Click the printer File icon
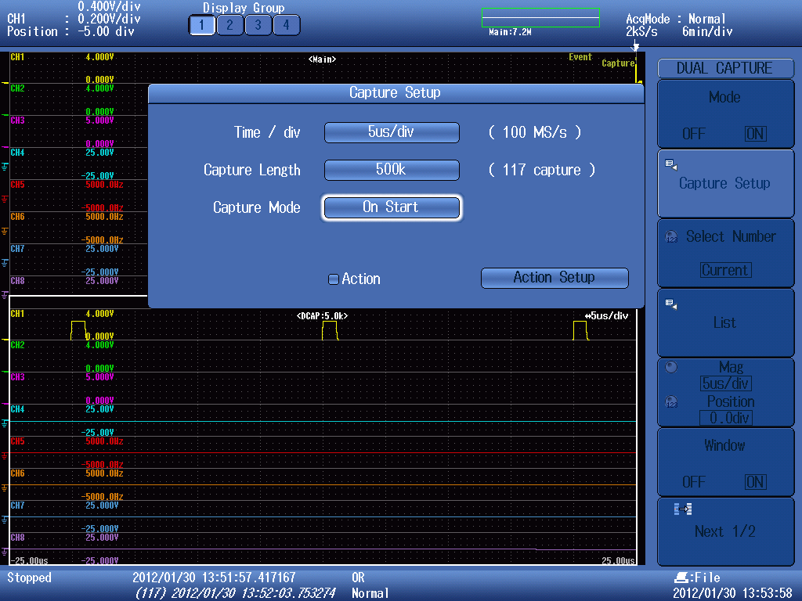 point(681,578)
